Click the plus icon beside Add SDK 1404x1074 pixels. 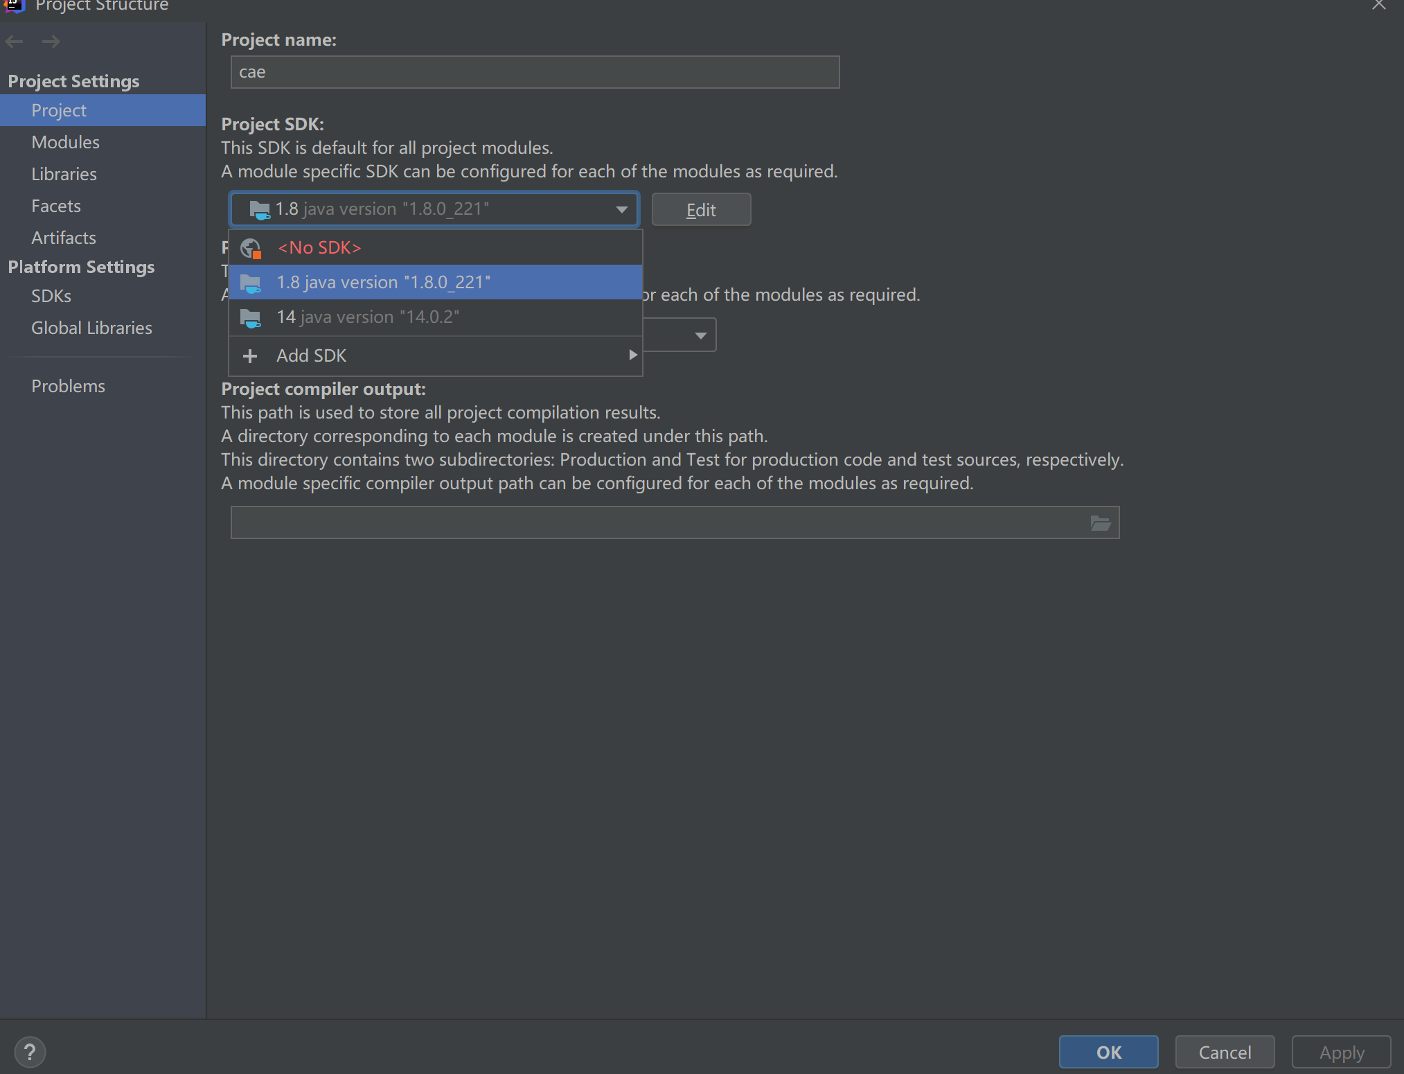click(250, 356)
